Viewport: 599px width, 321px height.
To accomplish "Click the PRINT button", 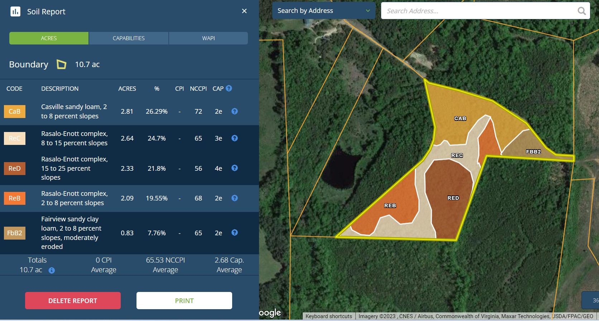I will (184, 301).
